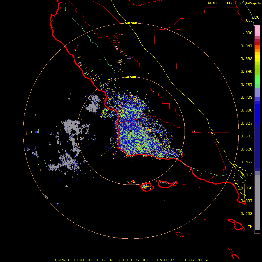Screen dimensions: 262x262
Task: Click the [CC] legend header
Action: (249, 20)
